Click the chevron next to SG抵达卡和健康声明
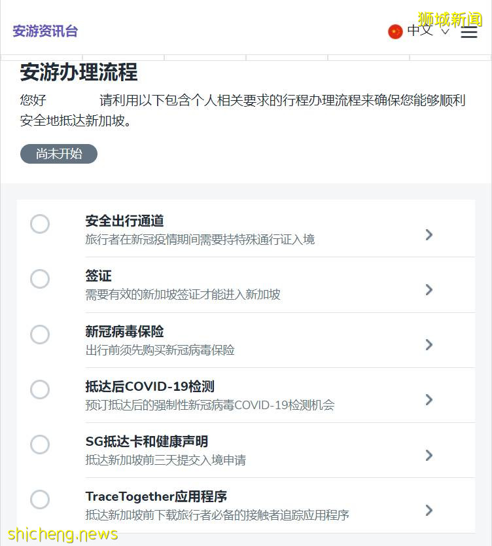 point(429,455)
